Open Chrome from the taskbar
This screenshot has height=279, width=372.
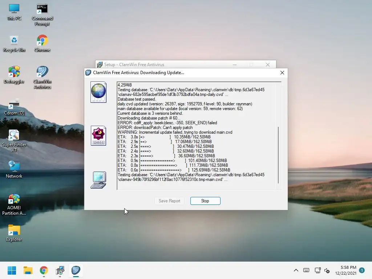(x=44, y=270)
